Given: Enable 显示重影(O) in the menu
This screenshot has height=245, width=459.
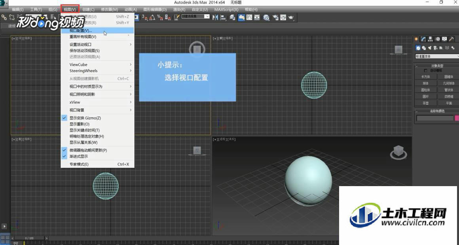Looking at the screenshot, I should [97, 124].
